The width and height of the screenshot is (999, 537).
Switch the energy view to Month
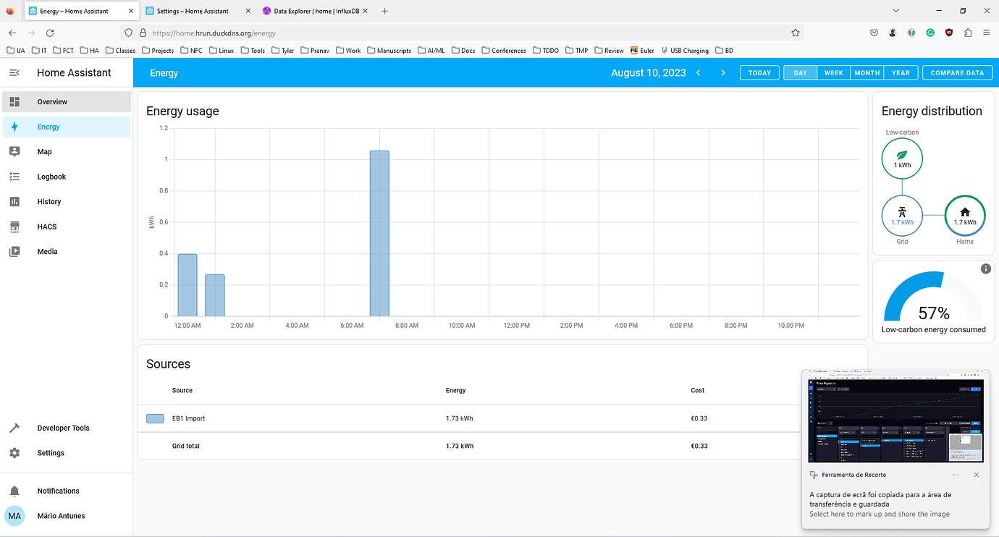(x=867, y=72)
